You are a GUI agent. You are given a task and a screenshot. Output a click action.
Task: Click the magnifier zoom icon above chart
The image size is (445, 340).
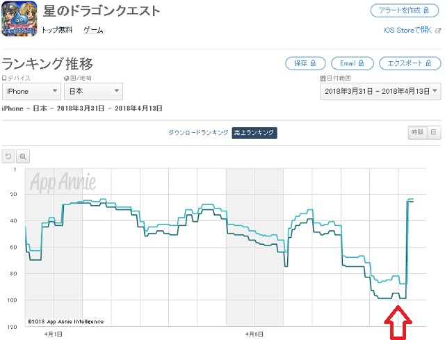23,156
